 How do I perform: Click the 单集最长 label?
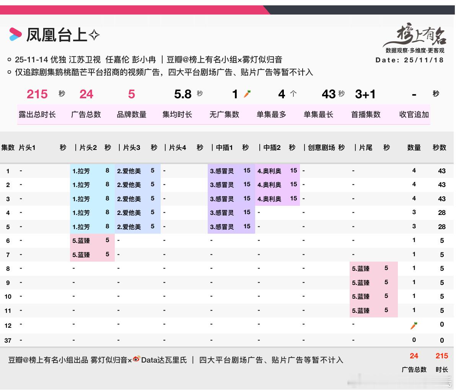pyautogui.click(x=318, y=114)
